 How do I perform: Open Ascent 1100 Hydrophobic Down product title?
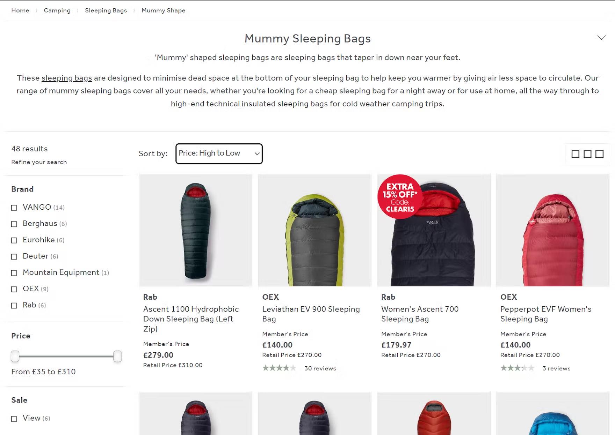tap(191, 319)
